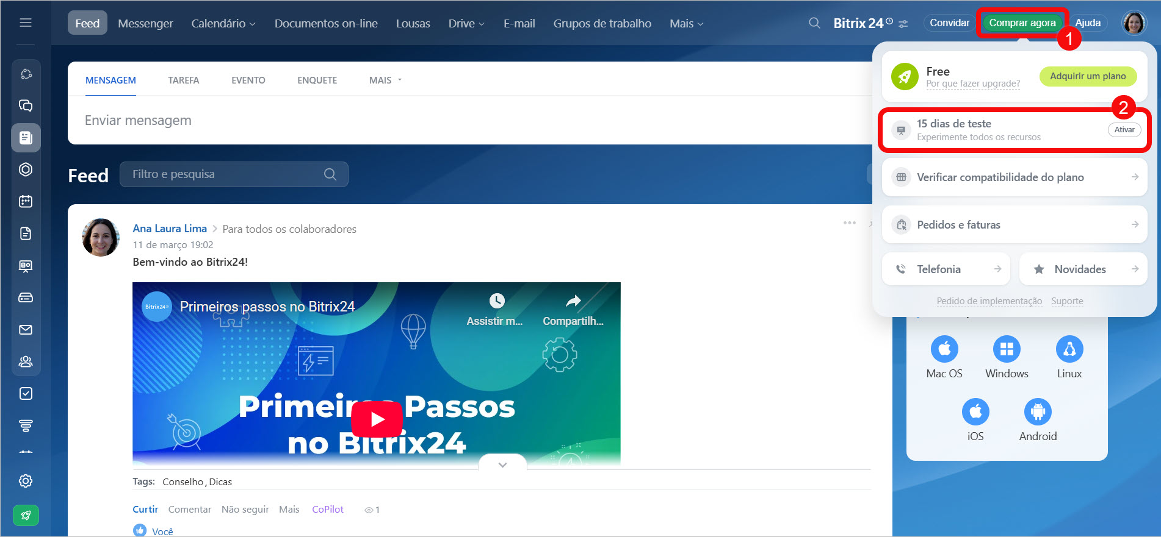Open the funnel sidebar icon

26,425
